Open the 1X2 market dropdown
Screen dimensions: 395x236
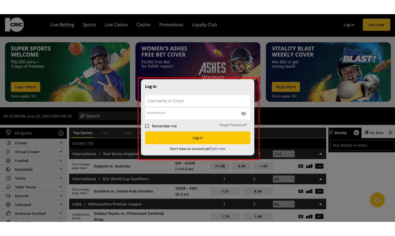(284, 154)
